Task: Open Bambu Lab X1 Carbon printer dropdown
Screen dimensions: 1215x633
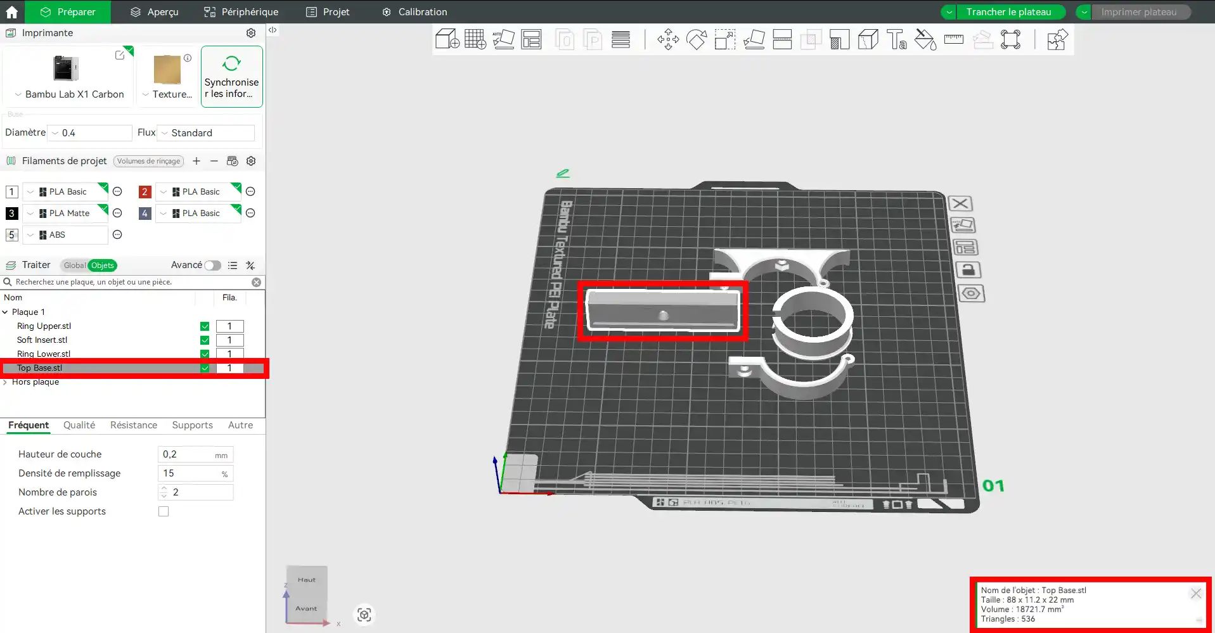Action: coord(69,94)
